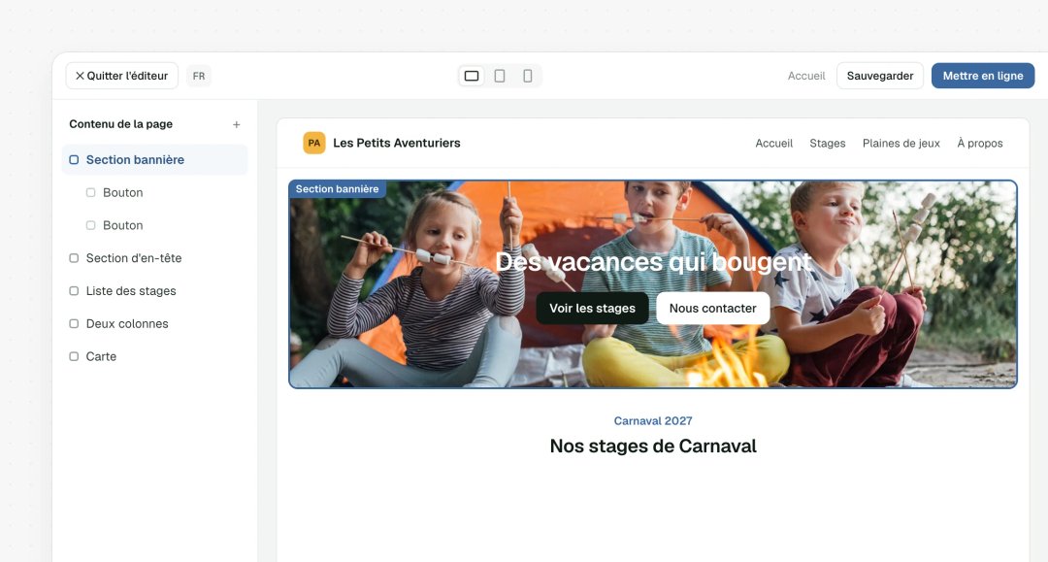Click the Voir les stages banner button
Viewport: 1048px width, 562px height.
click(x=592, y=308)
